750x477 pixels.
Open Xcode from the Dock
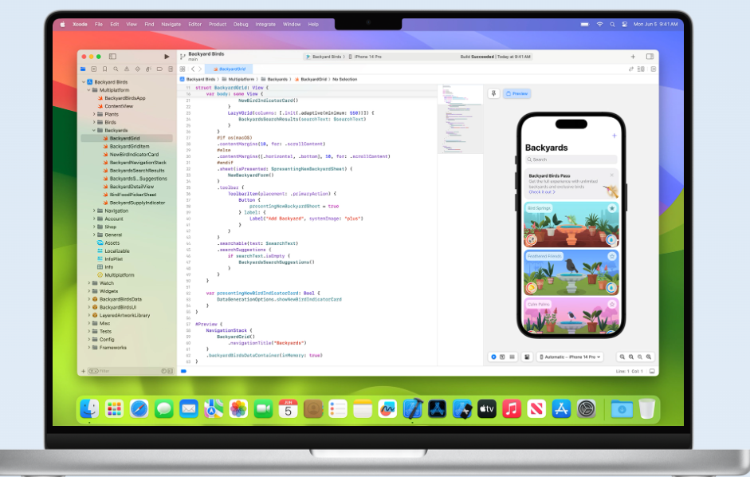(x=412, y=409)
